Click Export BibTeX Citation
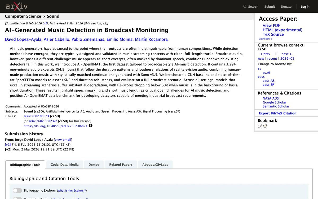318x199 pixels. 277,113
